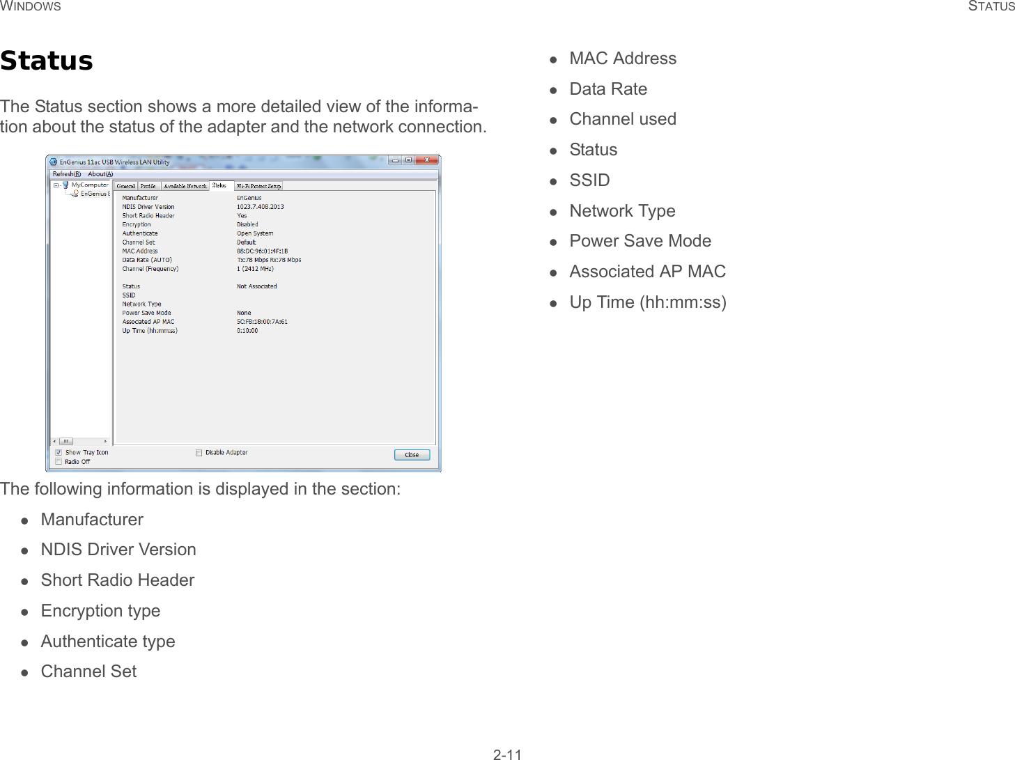Maximize the EnGenius utility window
This screenshot has width=1015, height=760.
[x=408, y=160]
